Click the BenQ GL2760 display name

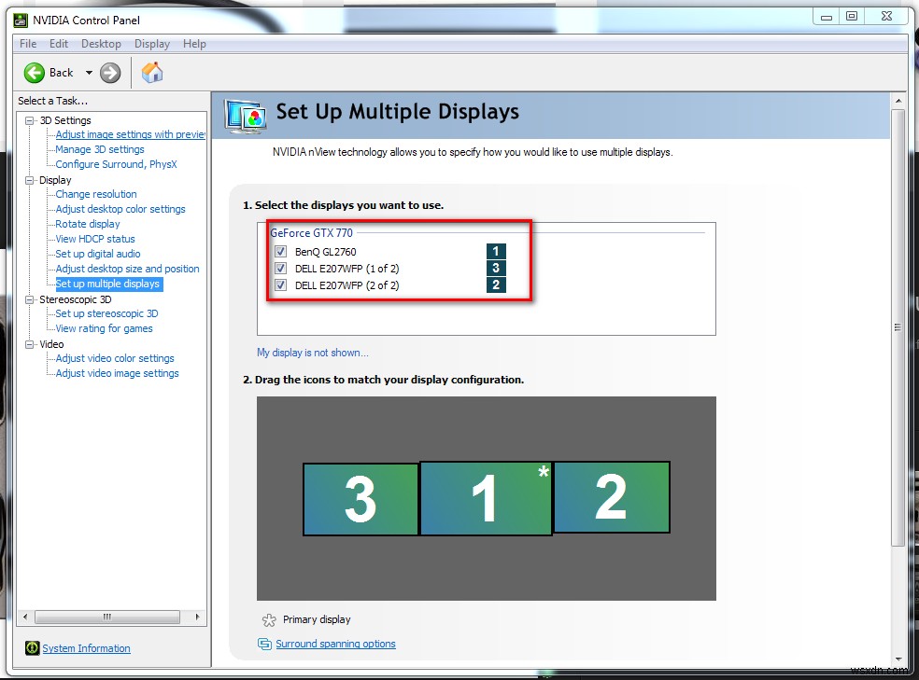(325, 252)
